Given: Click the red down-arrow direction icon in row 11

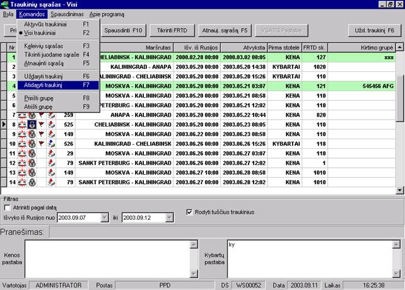Looking at the screenshot, I should click(51, 153).
